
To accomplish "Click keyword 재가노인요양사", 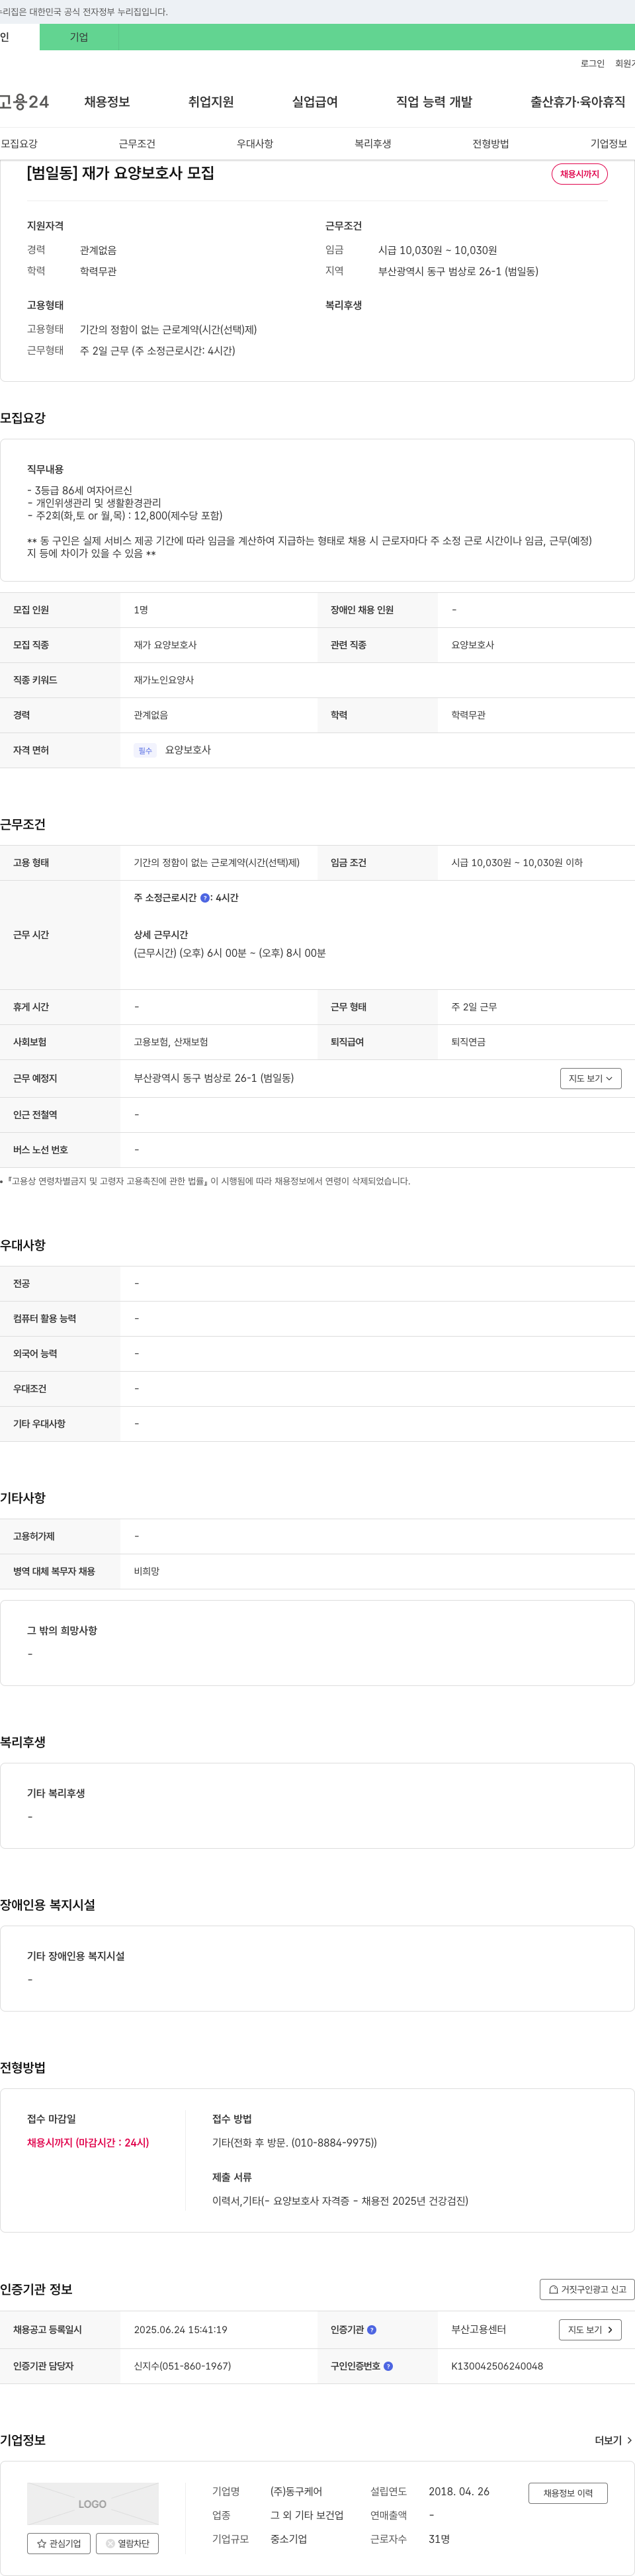I will (164, 680).
